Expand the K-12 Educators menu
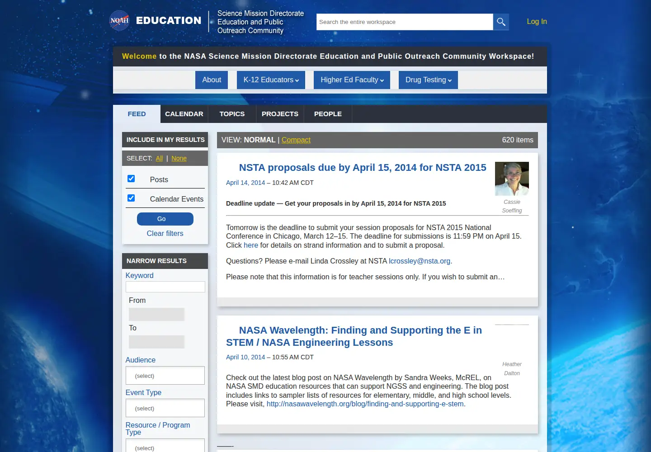 click(271, 80)
